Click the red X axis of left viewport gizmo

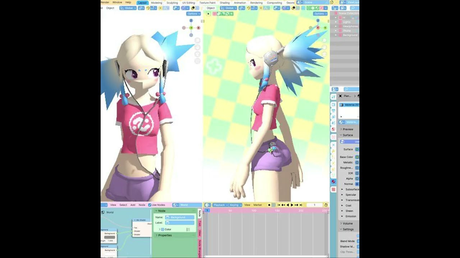click(198, 28)
